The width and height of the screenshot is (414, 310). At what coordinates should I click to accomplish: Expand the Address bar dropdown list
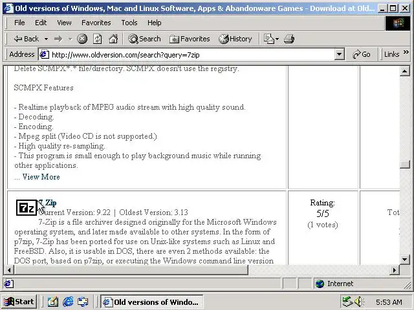[339, 54]
